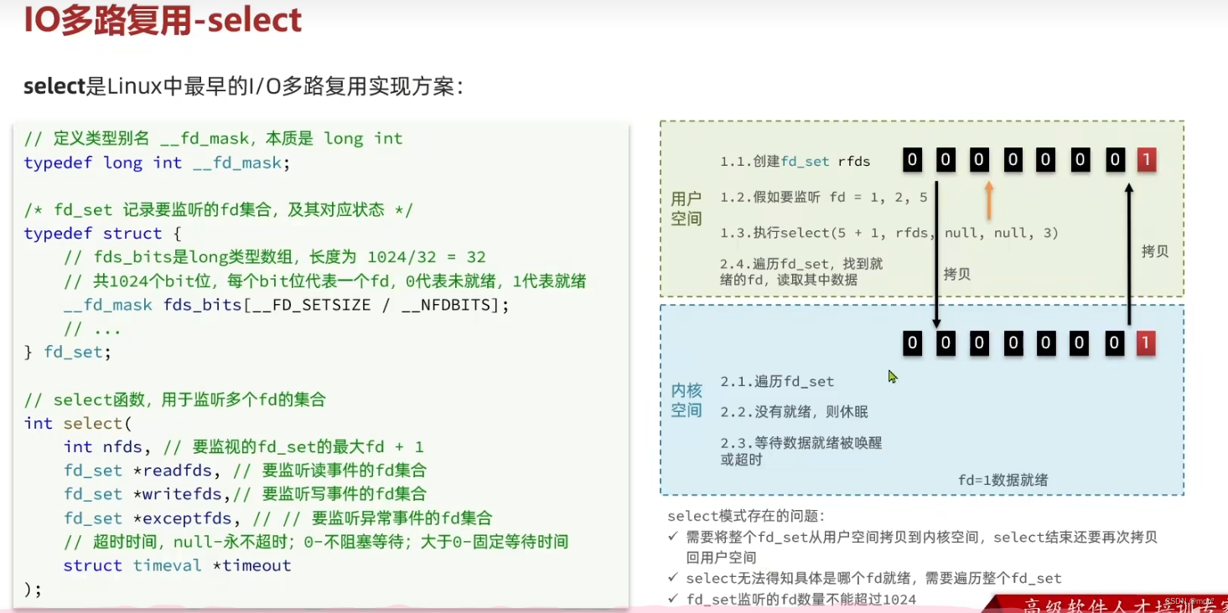The height and width of the screenshot is (613, 1228).
Task: Click the red "1" bit in the user-space row
Action: (1147, 159)
